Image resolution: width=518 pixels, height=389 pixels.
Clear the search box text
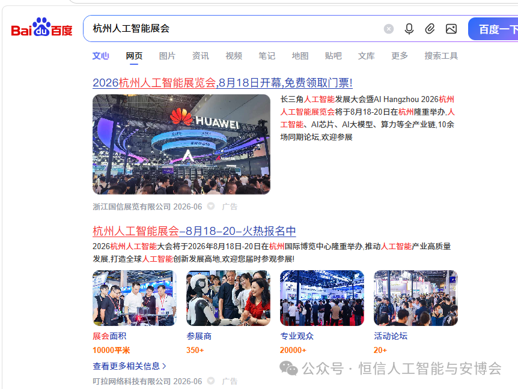[x=388, y=29]
